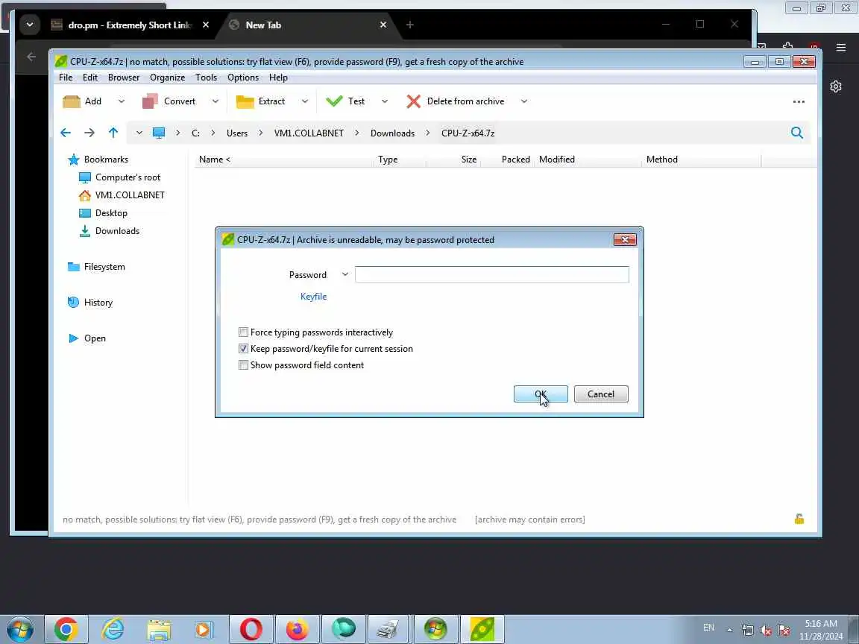The image size is (859, 644).
Task: Expand the Extract dropdown arrow
Action: [305, 101]
